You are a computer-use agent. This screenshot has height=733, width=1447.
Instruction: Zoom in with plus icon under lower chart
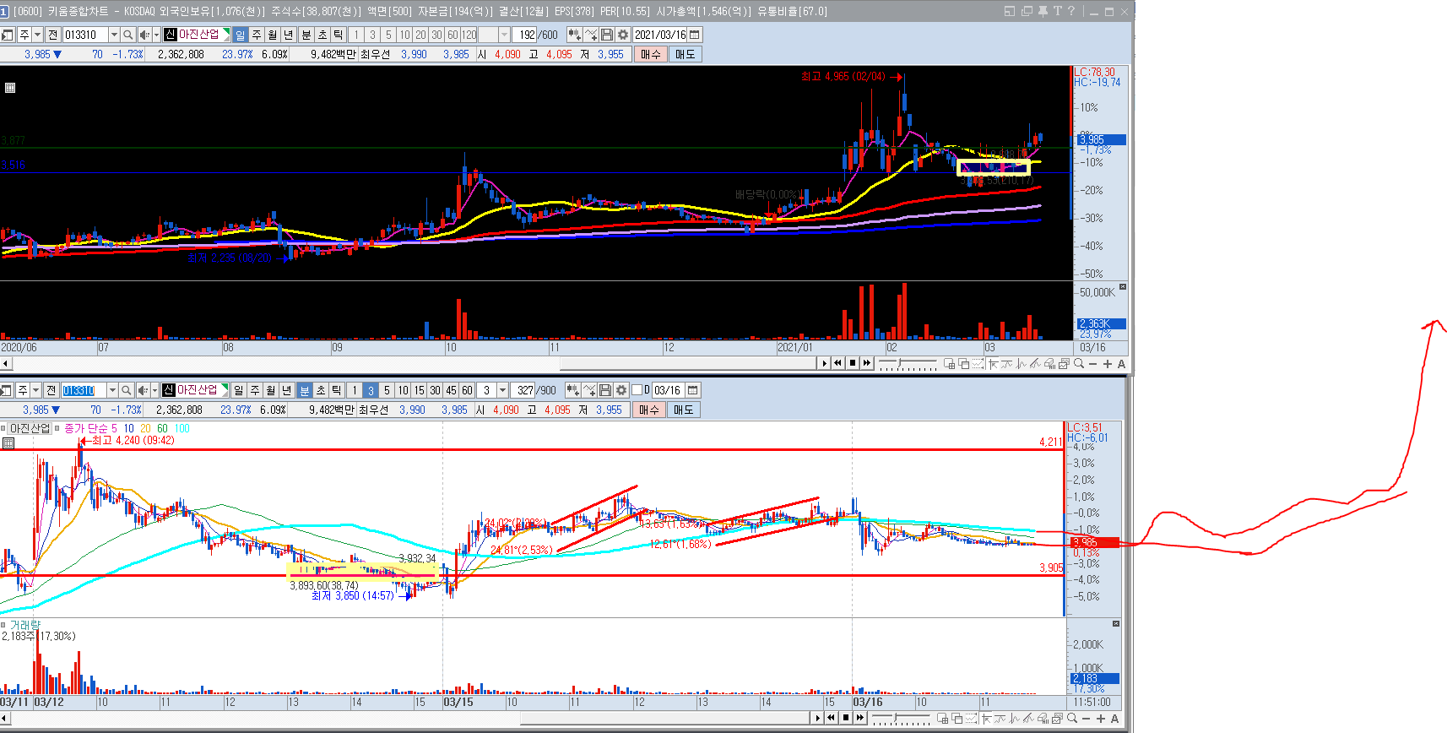pyautogui.click(x=1101, y=719)
